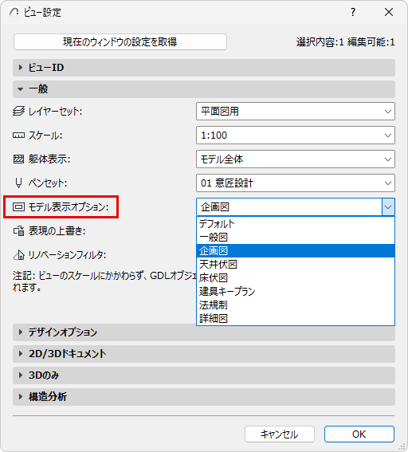Open the 躯体表示 dropdown showing モデル全体
The image size is (408, 452).
[296, 159]
